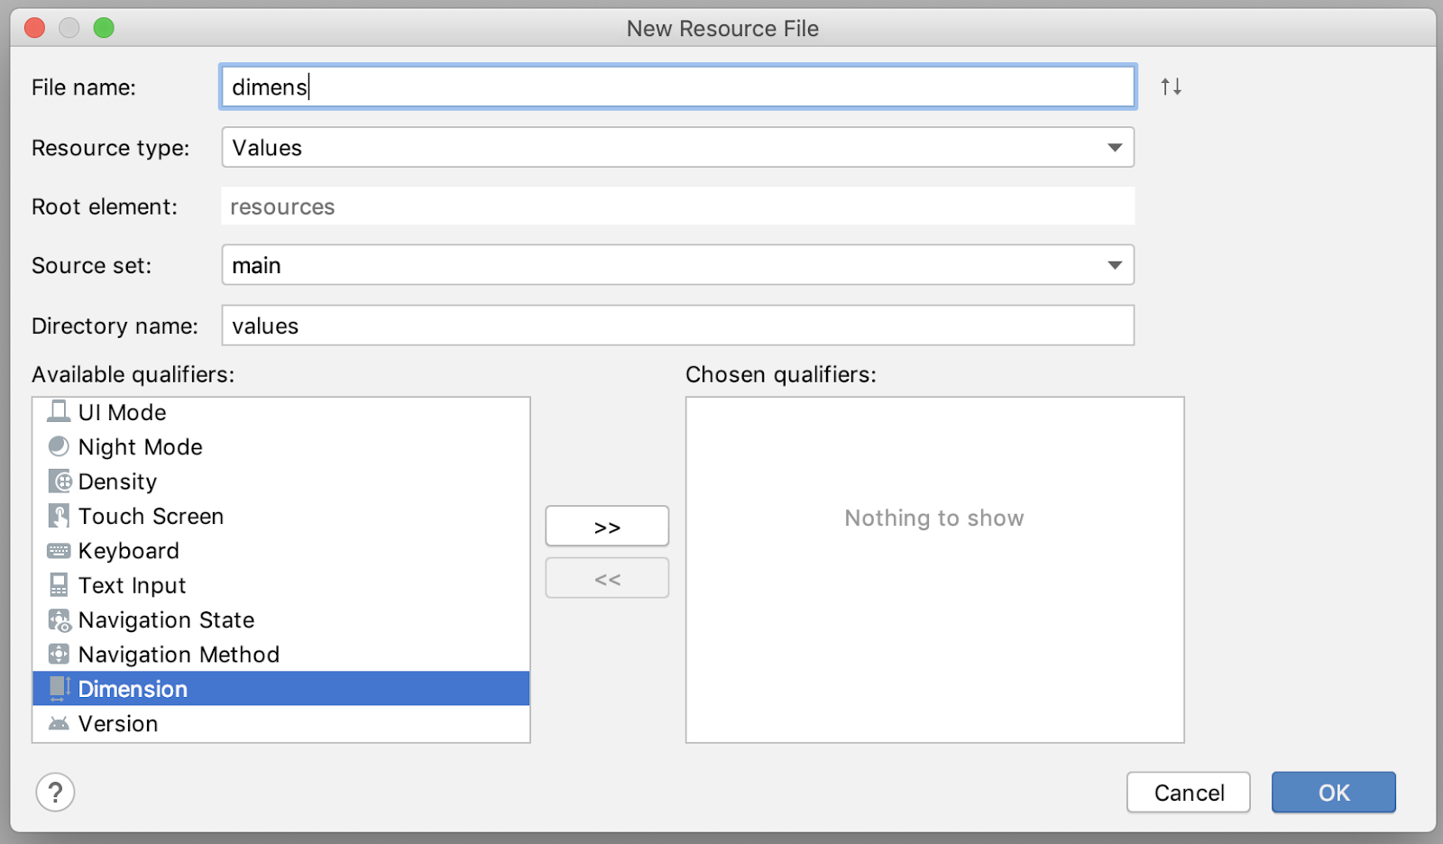Cancel the New Resource File dialog
1443x844 pixels.
[x=1188, y=793]
